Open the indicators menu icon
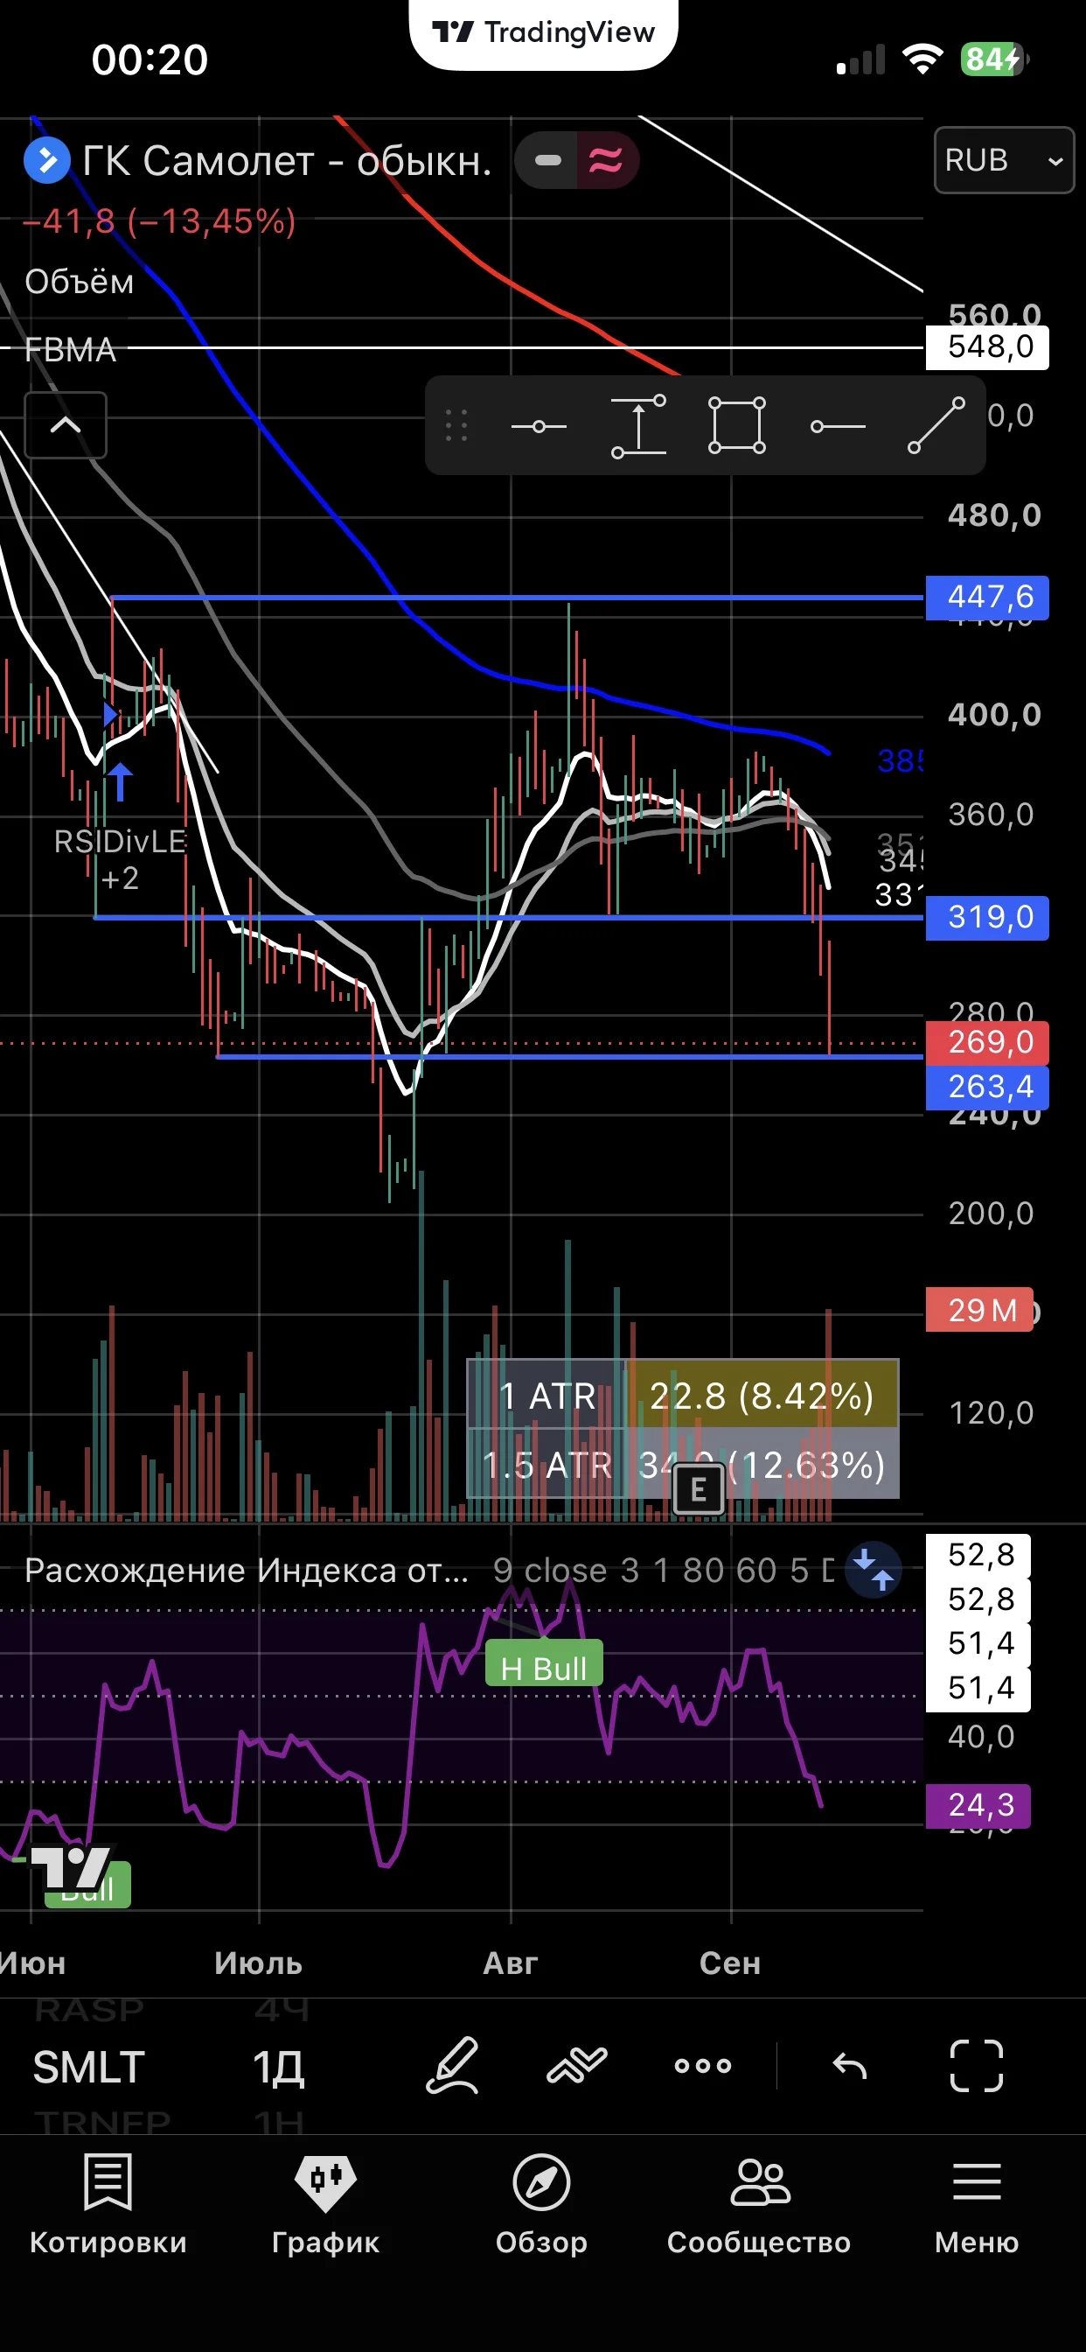Viewport: 1086px width, 2352px height. [577, 2065]
